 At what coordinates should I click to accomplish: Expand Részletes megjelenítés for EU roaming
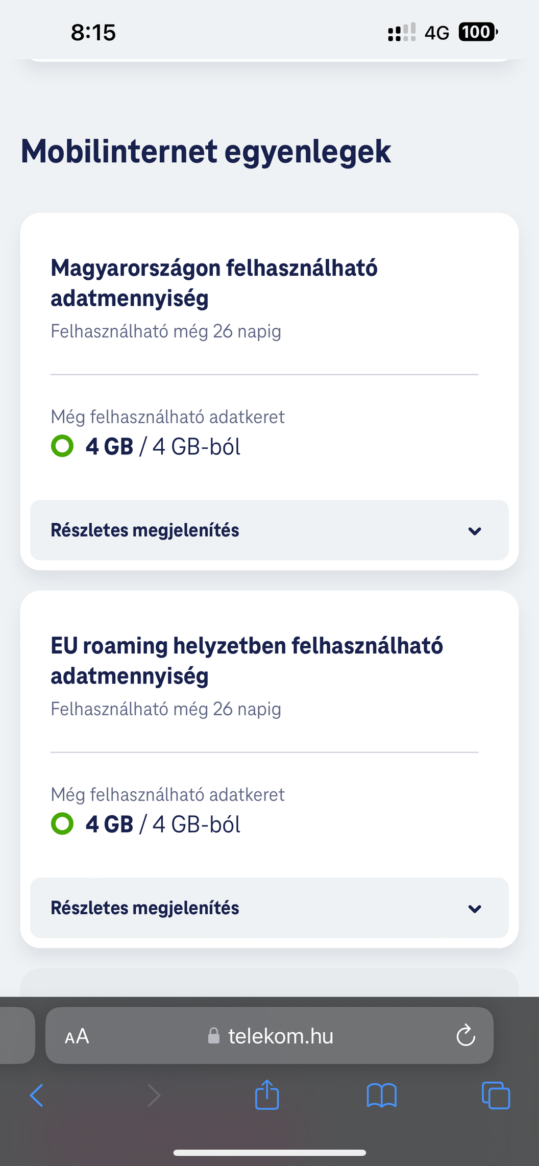click(269, 908)
